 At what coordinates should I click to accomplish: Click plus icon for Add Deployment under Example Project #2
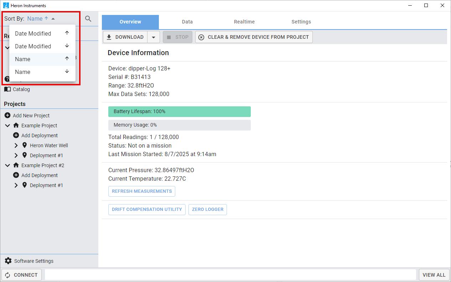[x=16, y=175]
